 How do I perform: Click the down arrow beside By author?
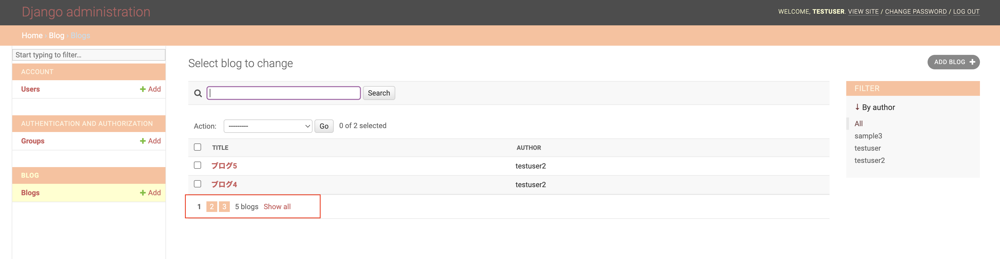[857, 107]
